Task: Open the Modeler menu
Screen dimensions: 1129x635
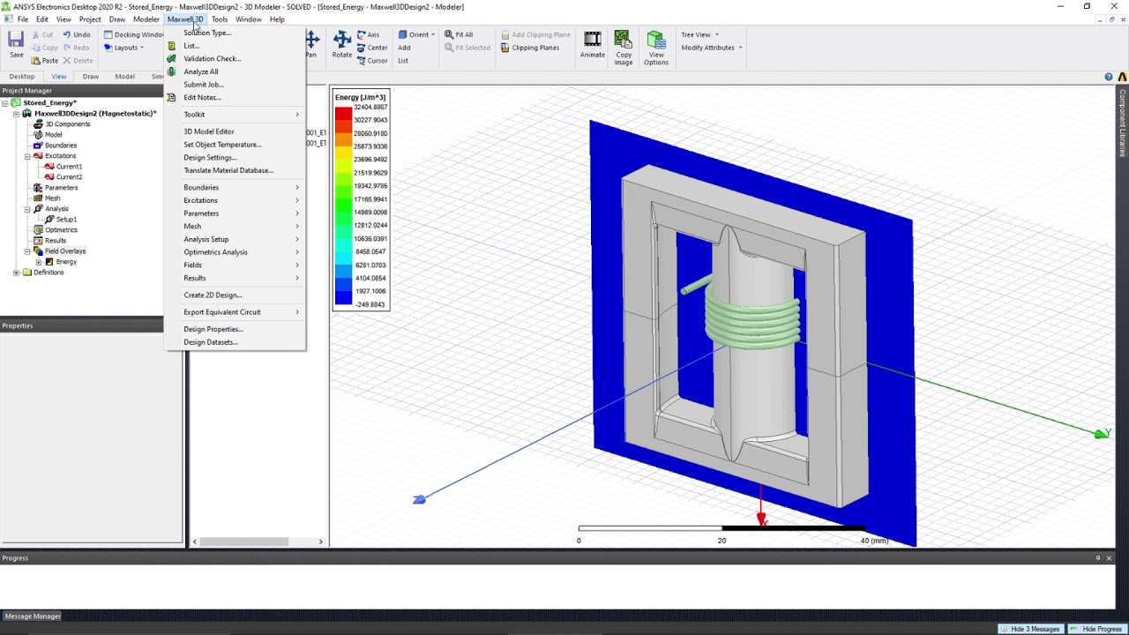Action: (146, 19)
